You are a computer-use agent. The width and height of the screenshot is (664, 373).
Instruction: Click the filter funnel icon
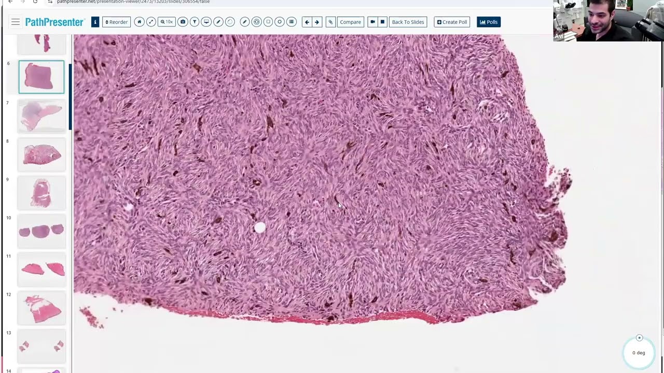[195, 22]
